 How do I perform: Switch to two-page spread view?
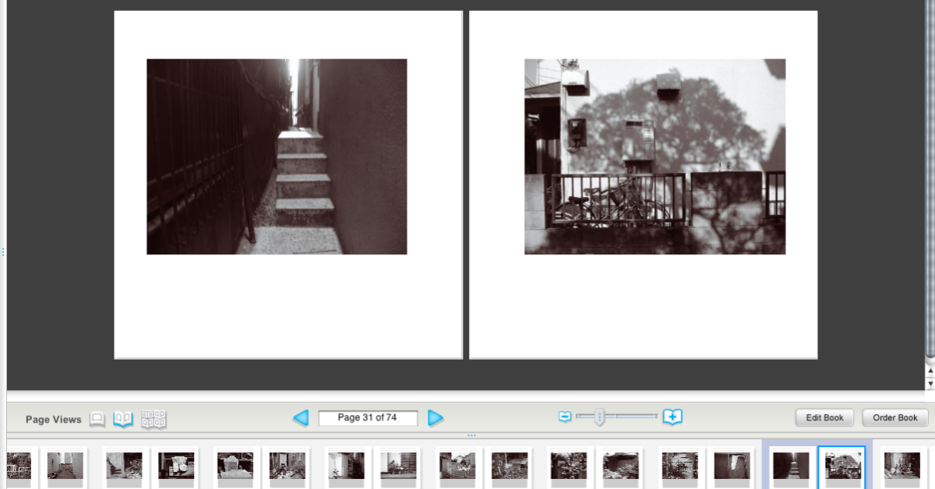(x=123, y=419)
